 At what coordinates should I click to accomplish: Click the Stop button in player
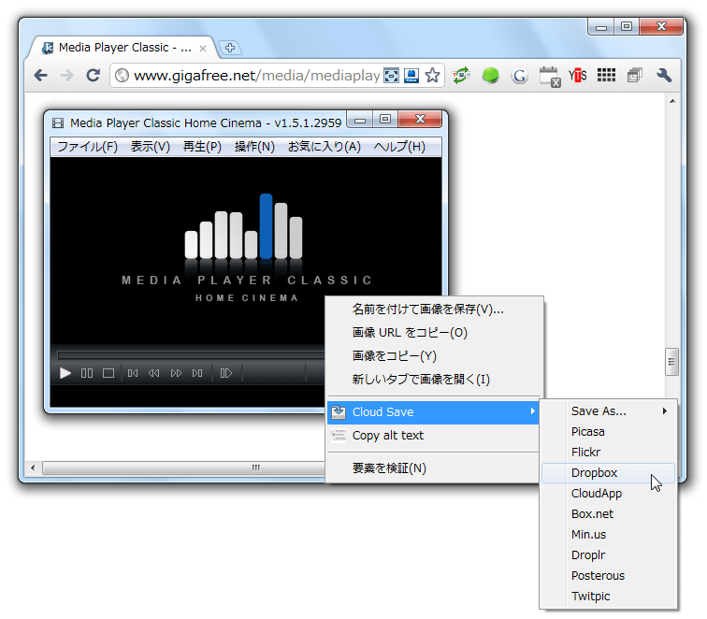click(x=108, y=373)
